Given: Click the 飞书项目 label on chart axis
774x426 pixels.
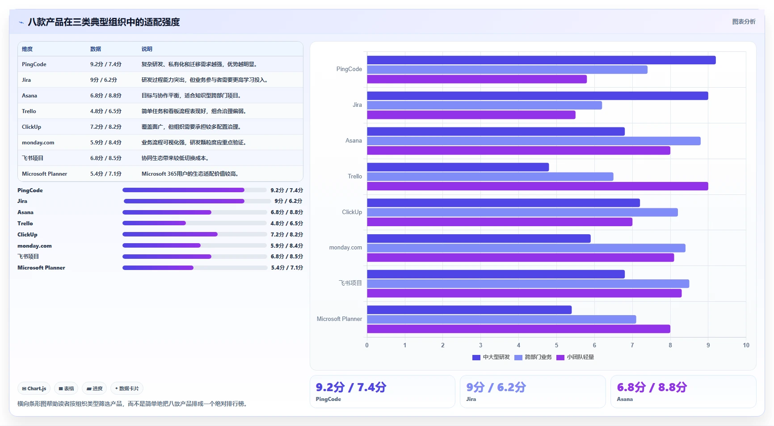Looking at the screenshot, I should [350, 283].
